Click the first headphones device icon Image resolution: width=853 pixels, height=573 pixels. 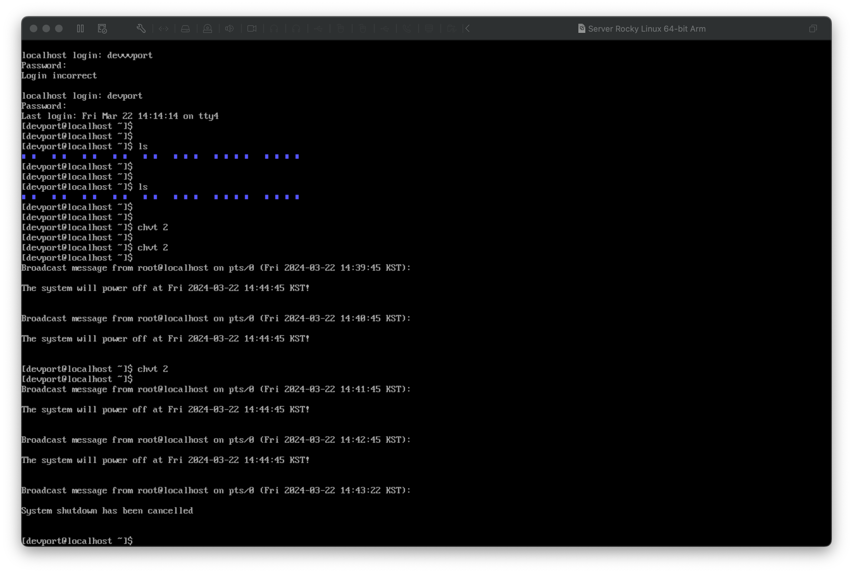[274, 28]
